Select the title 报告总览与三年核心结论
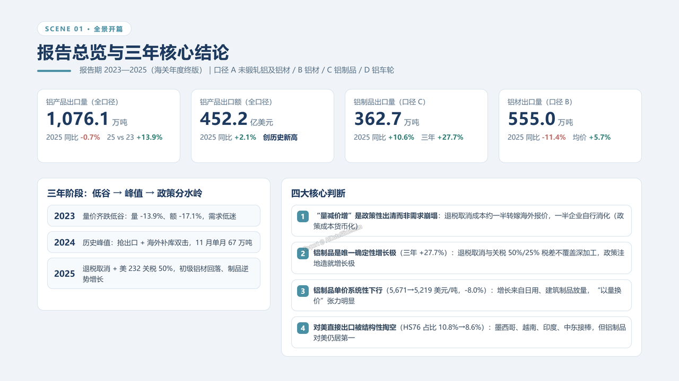Image resolution: width=679 pixels, height=381 pixels. click(133, 53)
